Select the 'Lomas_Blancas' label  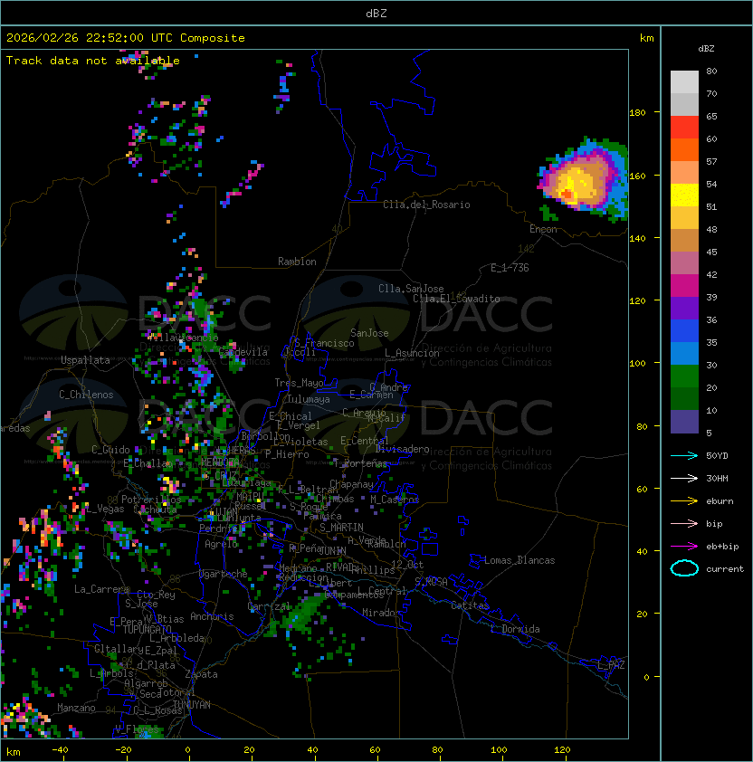[519, 560]
